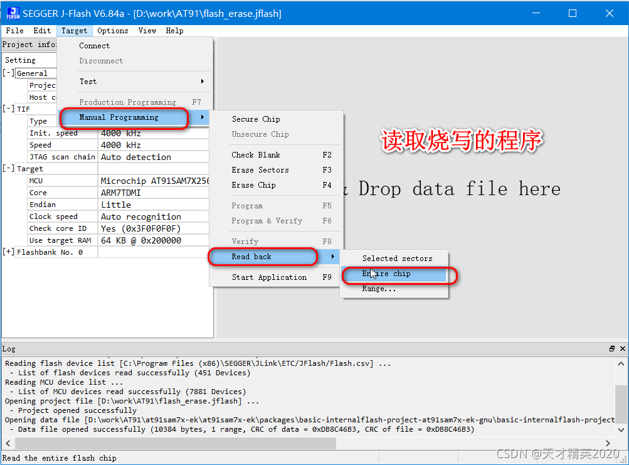Open the Edit menu
The height and width of the screenshot is (465, 629).
42,31
